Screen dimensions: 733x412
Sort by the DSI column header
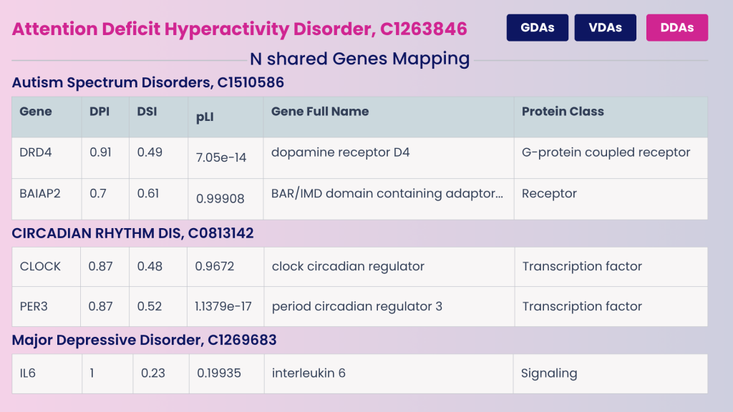pyautogui.click(x=145, y=112)
